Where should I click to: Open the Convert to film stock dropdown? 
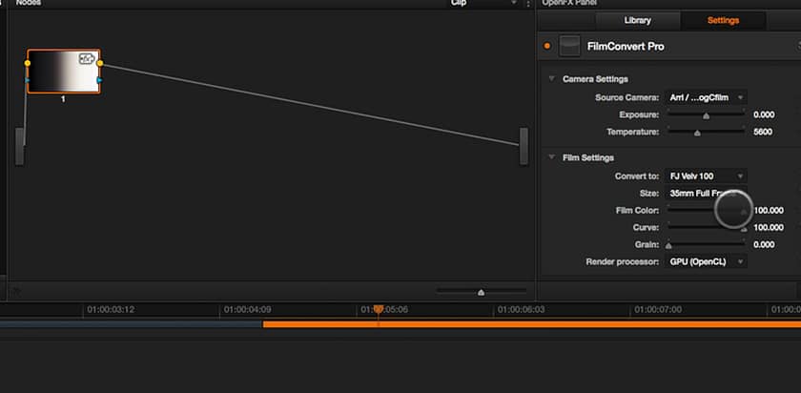[706, 176]
